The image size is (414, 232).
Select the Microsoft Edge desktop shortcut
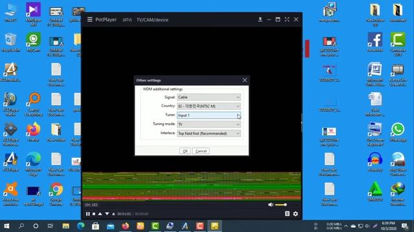point(33,164)
